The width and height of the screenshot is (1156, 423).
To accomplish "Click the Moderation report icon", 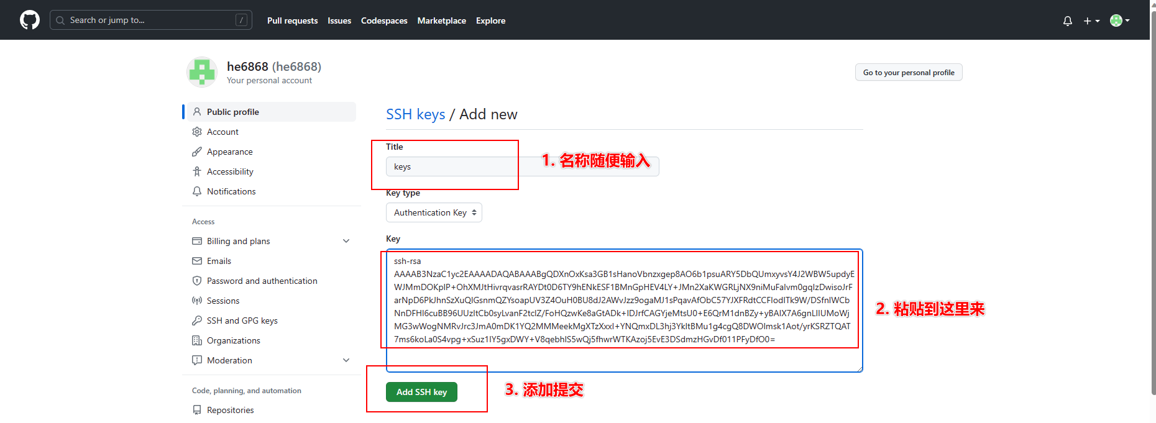I will (x=197, y=360).
